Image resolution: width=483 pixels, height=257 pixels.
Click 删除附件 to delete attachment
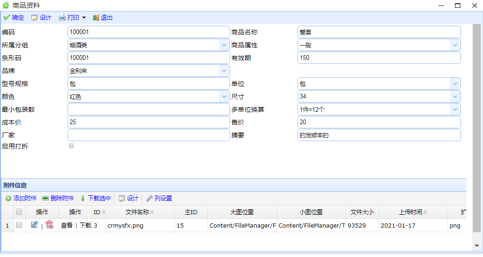(58, 198)
